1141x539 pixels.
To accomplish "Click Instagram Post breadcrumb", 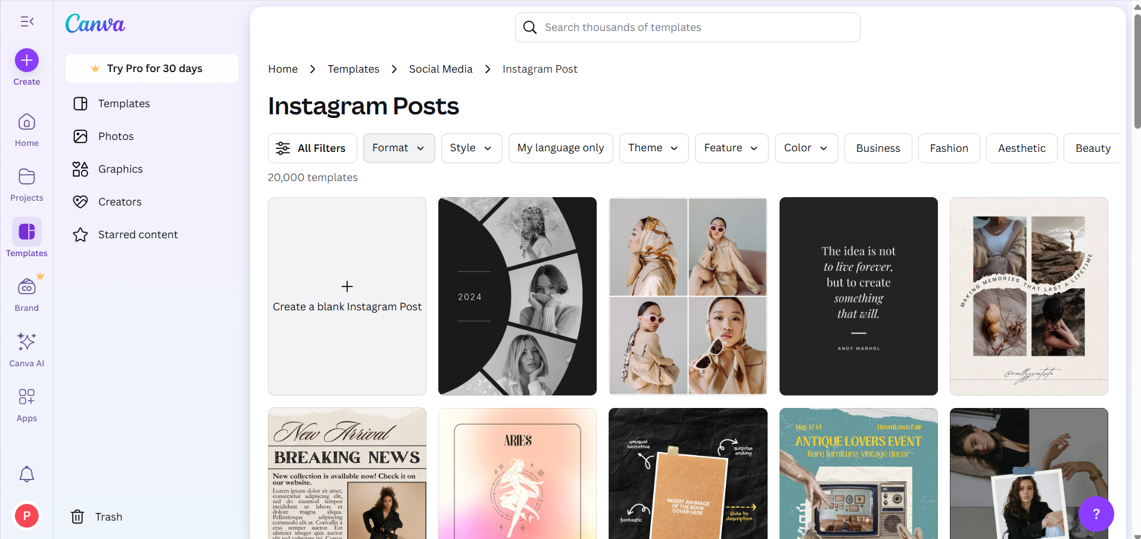I will point(540,69).
